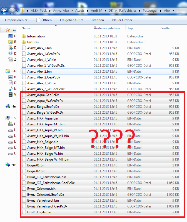The width and height of the screenshot is (187, 222).
Task: Click the Windows system drive icon in sidebar
Action: point(11,124)
